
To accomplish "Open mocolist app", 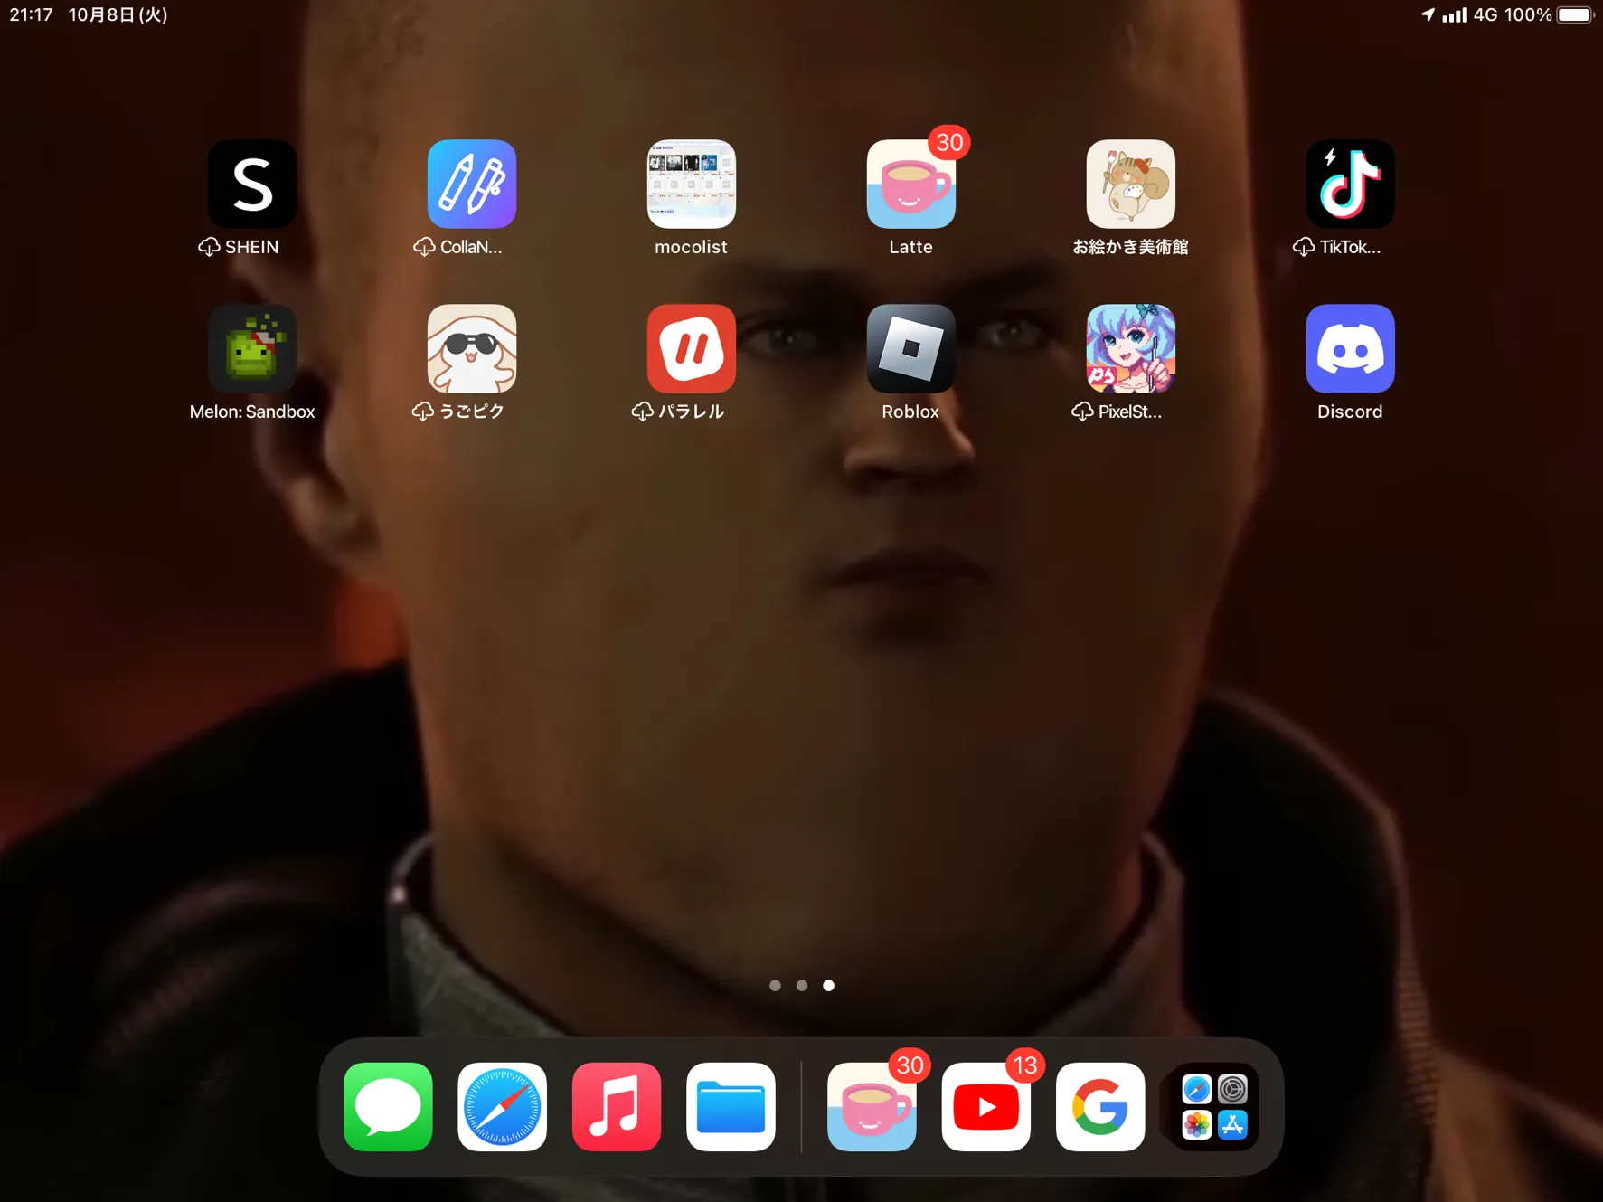I will coord(692,184).
